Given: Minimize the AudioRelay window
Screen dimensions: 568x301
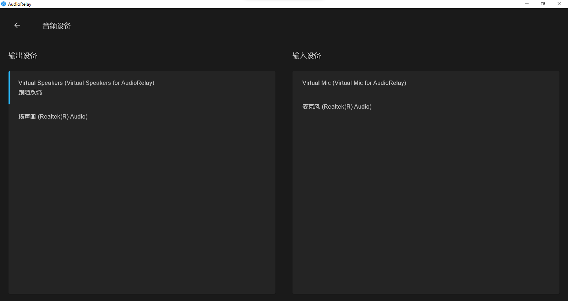Looking at the screenshot, I should point(527,4).
